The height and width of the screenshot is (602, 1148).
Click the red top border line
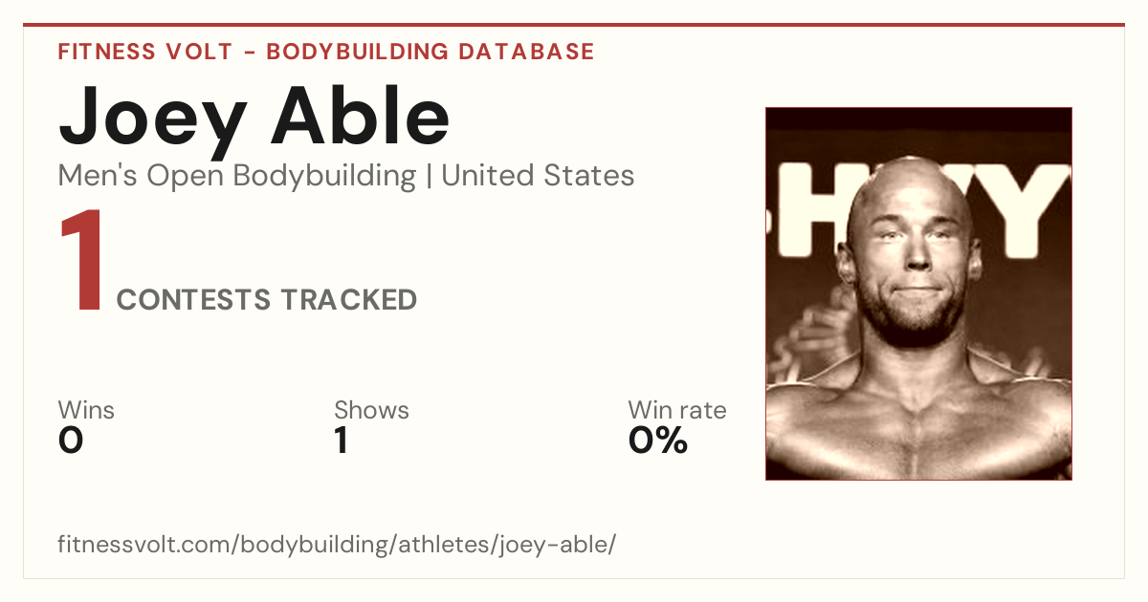coord(574,25)
